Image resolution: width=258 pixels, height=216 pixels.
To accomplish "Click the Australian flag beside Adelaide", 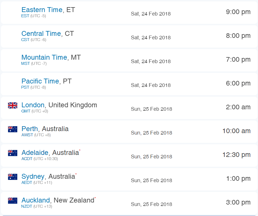I will pyautogui.click(x=13, y=153).
